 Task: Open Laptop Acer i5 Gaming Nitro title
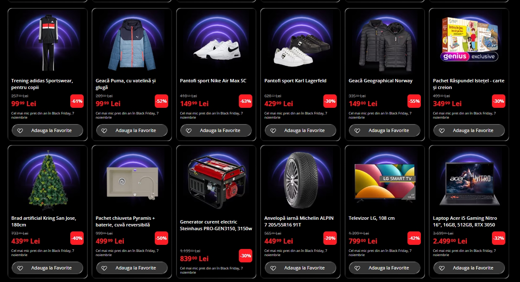(x=465, y=221)
